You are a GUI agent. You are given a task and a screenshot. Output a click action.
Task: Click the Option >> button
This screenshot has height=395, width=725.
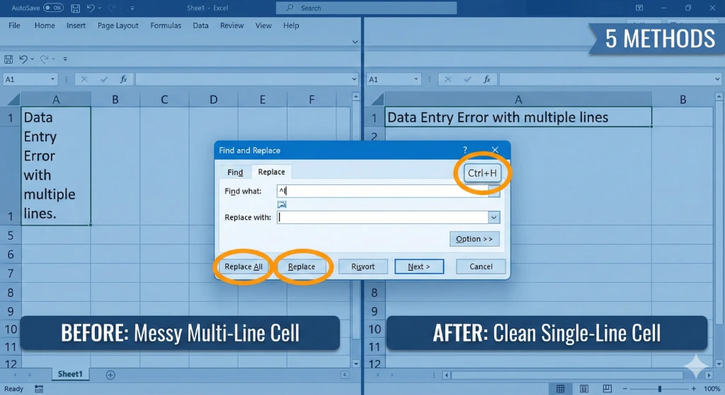point(474,239)
